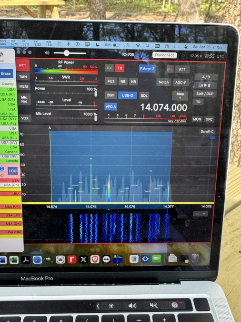Toggle the RX button
Viewport: 241px width, 322px height.
(x=110, y=68)
